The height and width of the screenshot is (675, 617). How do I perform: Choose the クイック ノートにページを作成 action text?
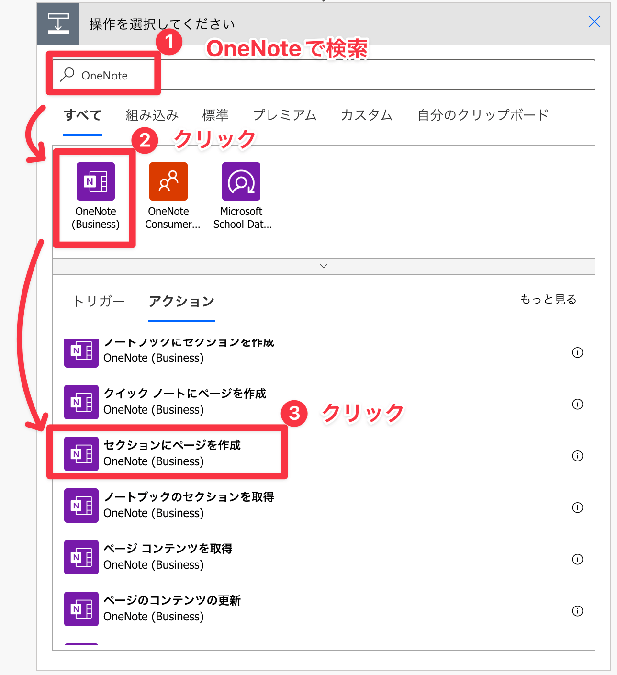[185, 394]
